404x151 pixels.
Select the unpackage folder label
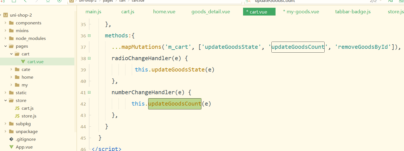27,132
